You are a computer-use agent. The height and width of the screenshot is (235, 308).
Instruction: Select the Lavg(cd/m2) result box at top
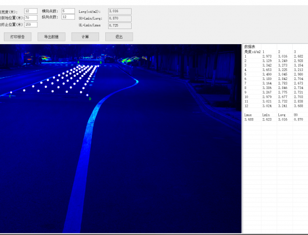120,11
